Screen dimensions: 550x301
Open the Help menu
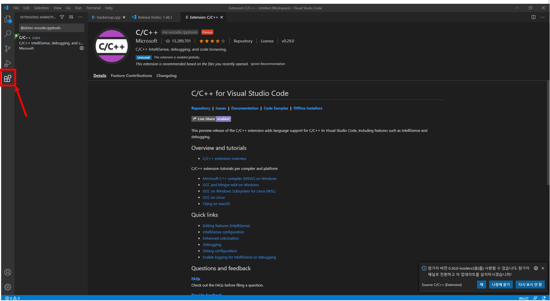coord(109,8)
